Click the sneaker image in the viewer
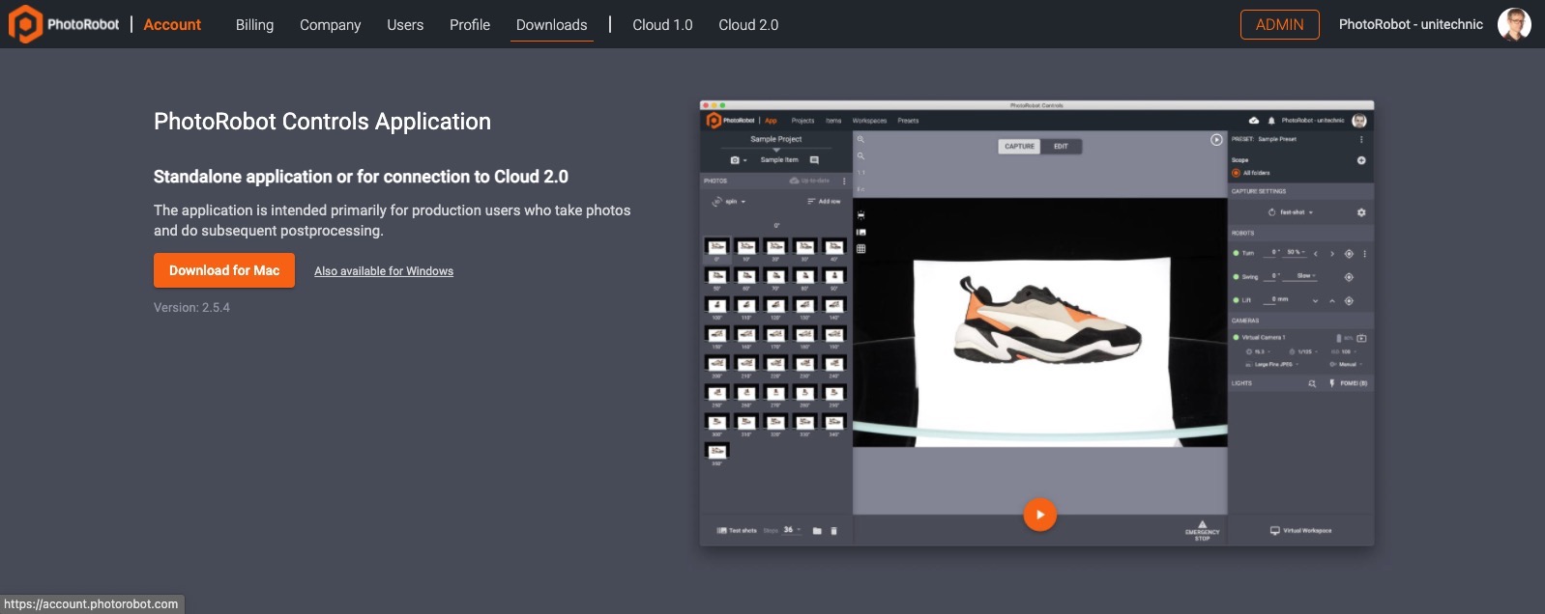Viewport: 1545px width, 614px height. (1048, 321)
